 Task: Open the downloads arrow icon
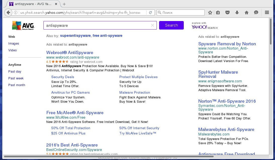[237, 13]
